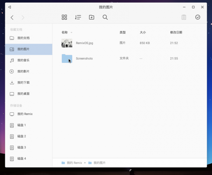Click the forward navigation chevron
This screenshot has height=175, width=212.
23,18
